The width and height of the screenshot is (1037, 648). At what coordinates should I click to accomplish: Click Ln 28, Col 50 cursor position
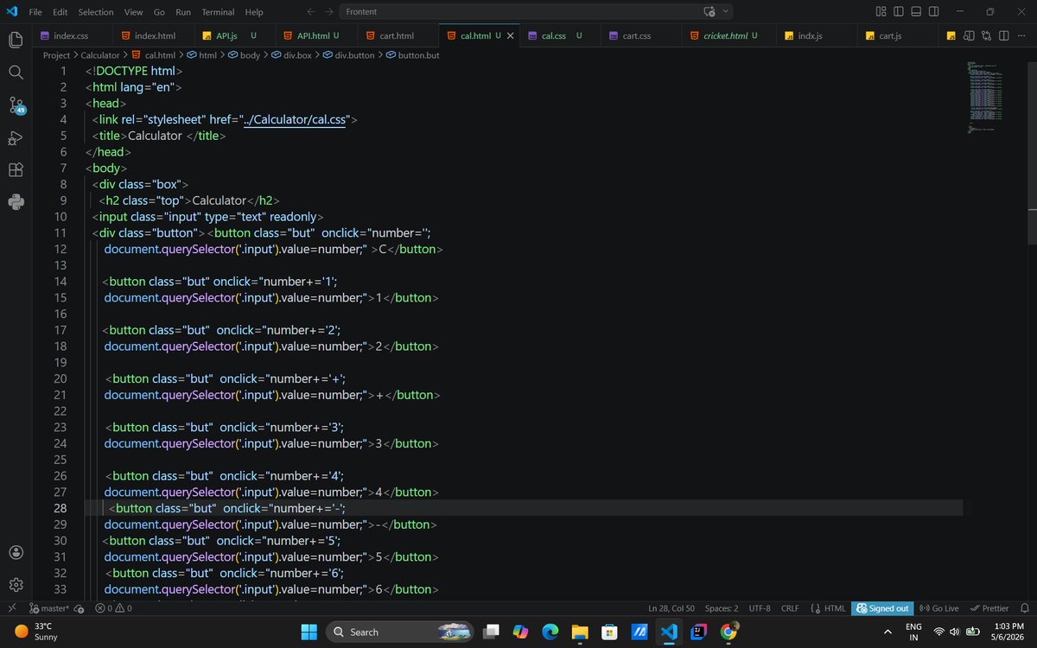point(671,608)
